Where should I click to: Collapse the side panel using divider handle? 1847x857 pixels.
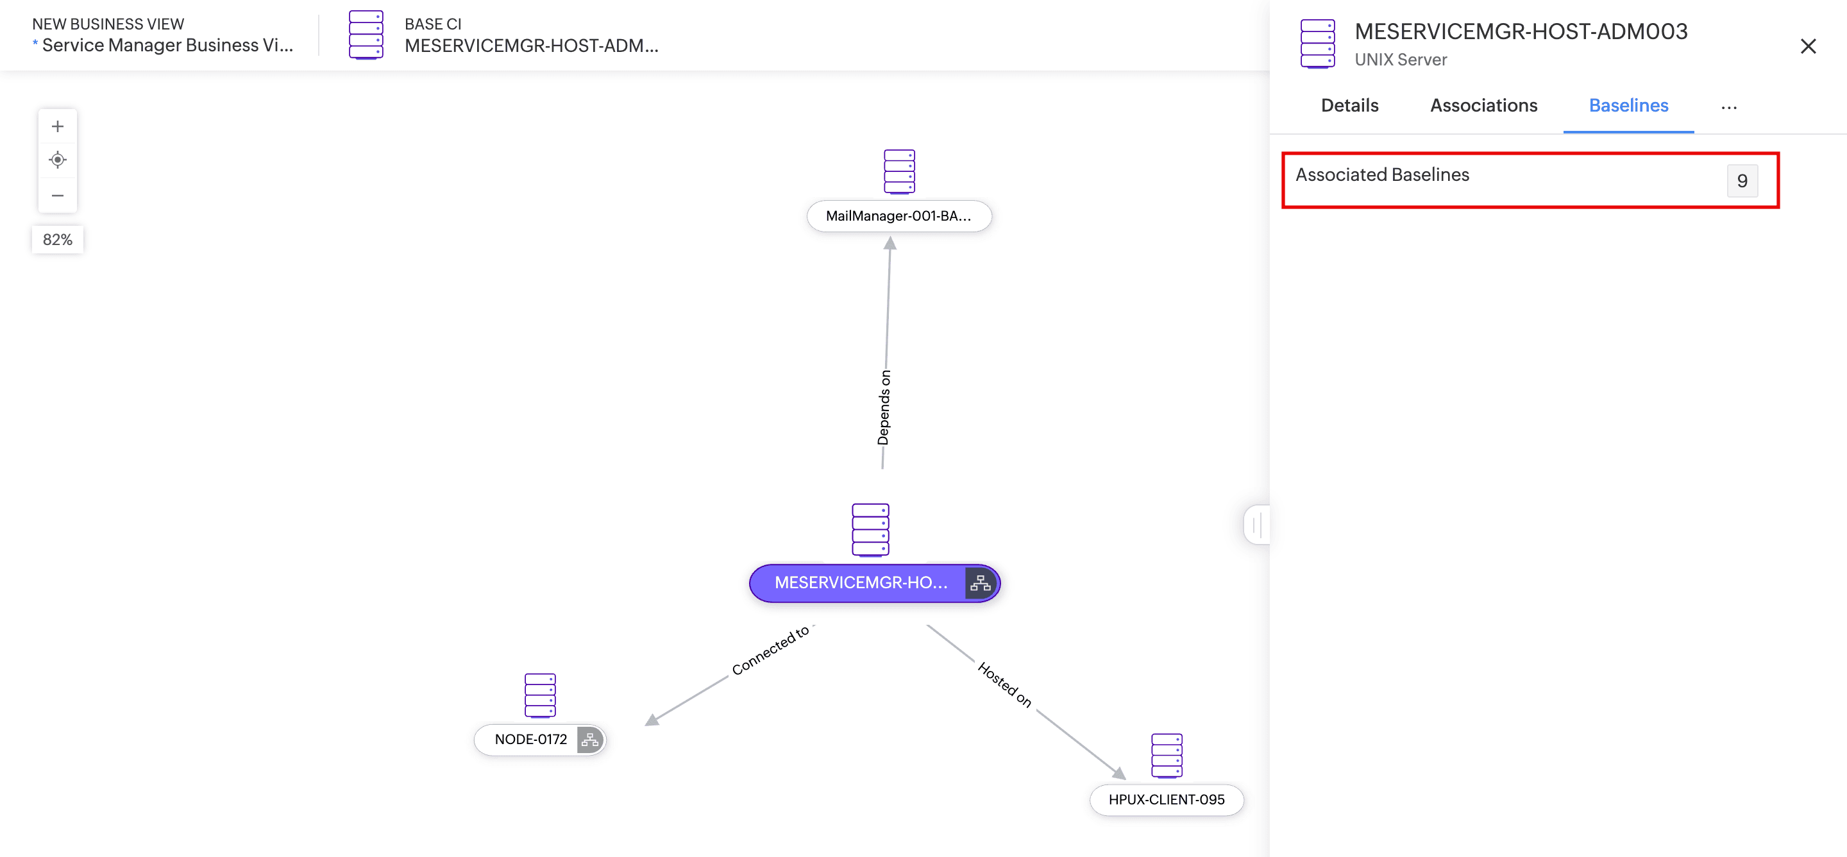pyautogui.click(x=1256, y=525)
